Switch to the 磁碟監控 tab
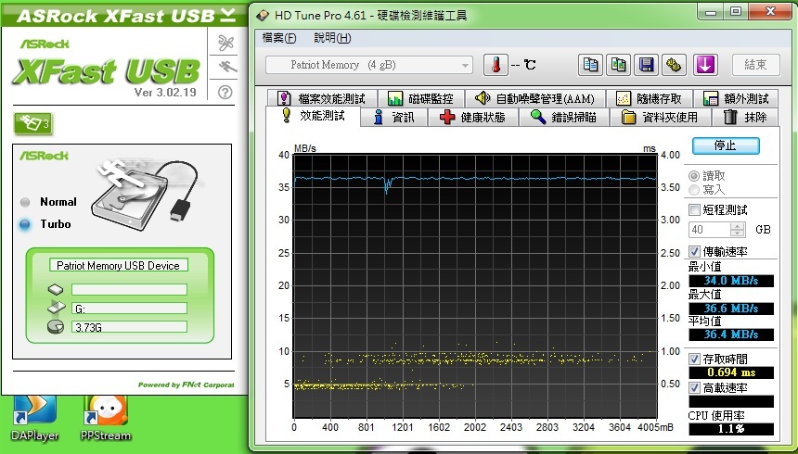Image resolution: width=798 pixels, height=454 pixels. (419, 98)
